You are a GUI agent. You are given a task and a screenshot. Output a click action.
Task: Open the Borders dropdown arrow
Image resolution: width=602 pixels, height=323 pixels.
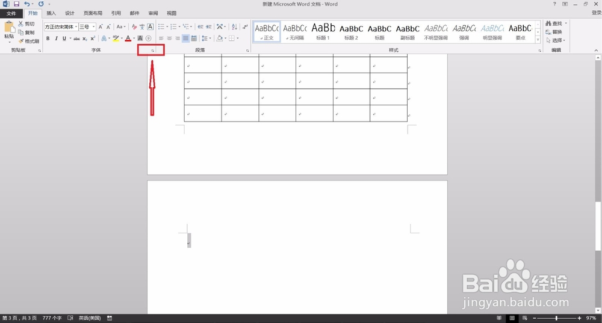(x=238, y=38)
